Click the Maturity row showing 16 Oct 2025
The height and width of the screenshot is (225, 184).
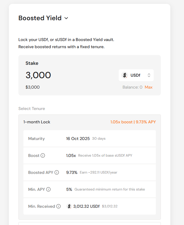coord(78,139)
